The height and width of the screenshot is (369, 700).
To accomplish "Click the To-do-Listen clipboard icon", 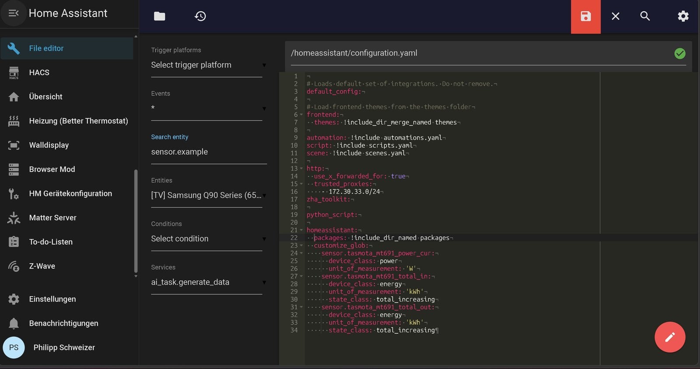I will 14,242.
